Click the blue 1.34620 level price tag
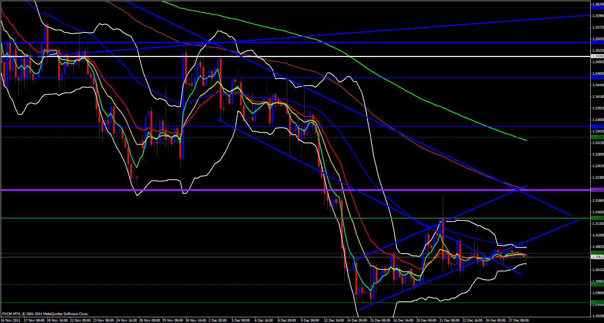604x323 pixels. pyautogui.click(x=598, y=77)
